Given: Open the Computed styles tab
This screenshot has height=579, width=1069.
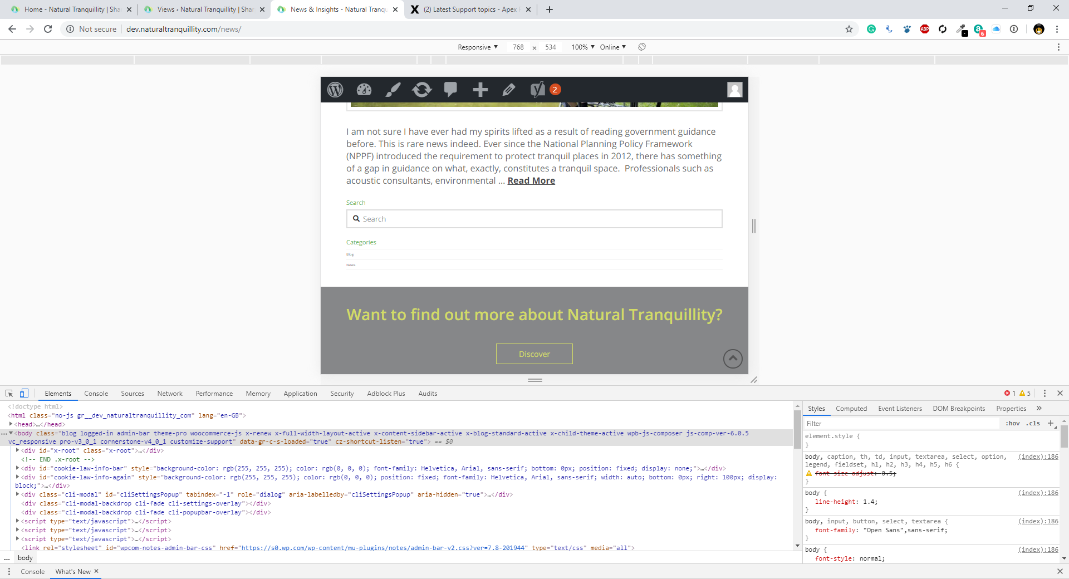Looking at the screenshot, I should pyautogui.click(x=851, y=409).
